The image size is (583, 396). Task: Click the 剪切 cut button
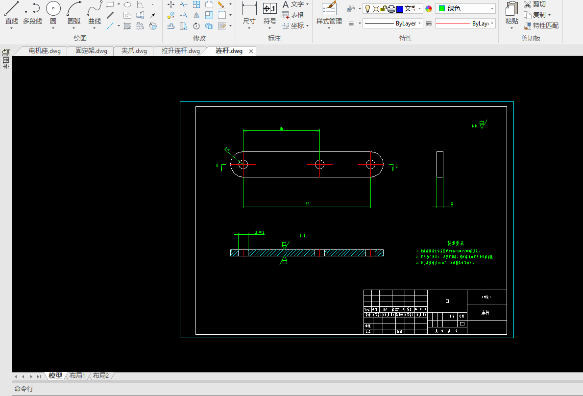coord(534,4)
